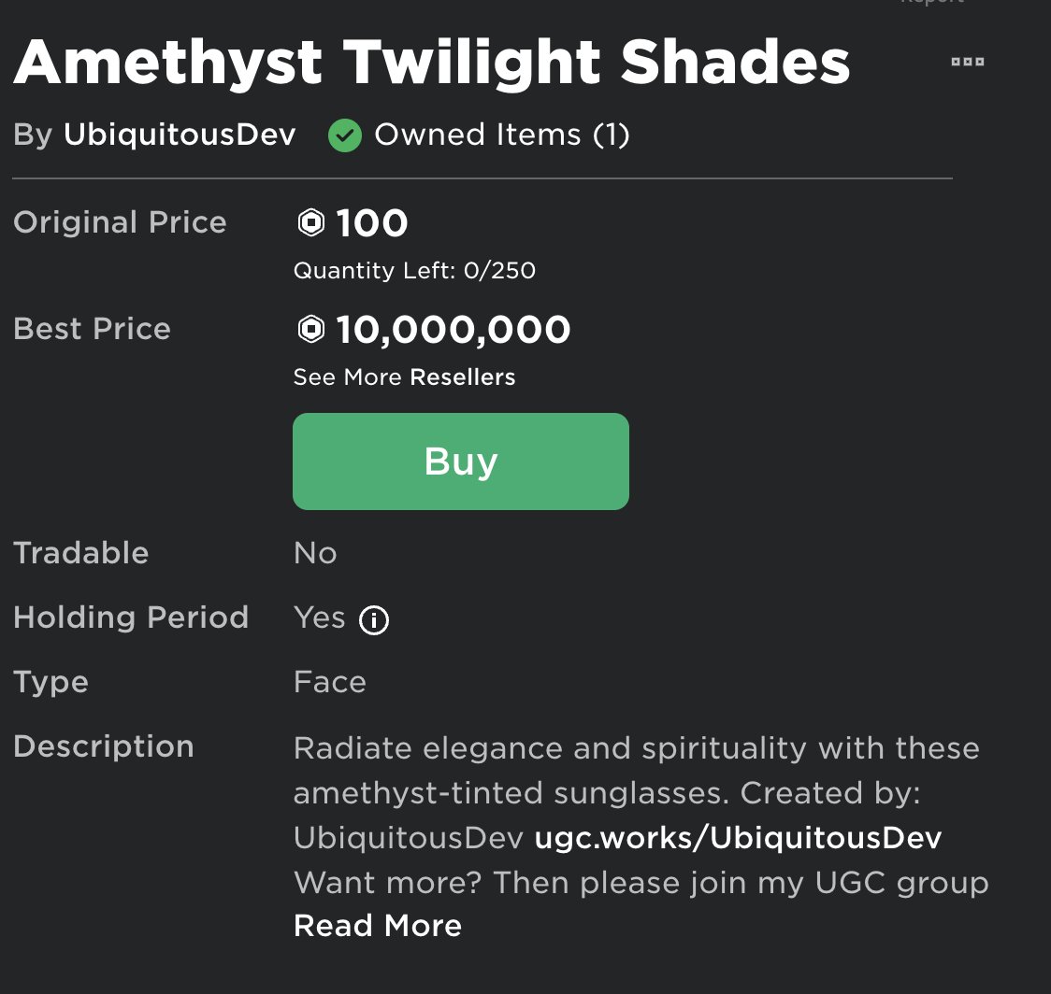
Task: Click the Amethyst Twilight Shades title
Action: tap(432, 63)
